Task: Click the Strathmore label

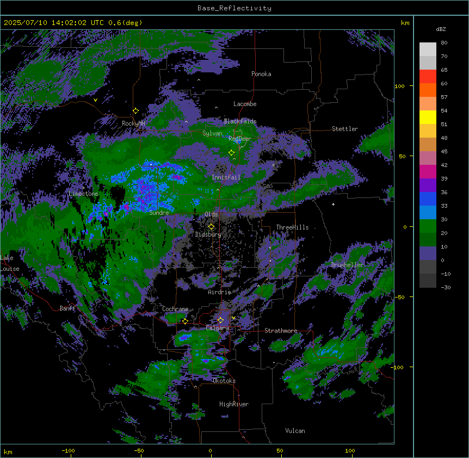Action: coord(281,331)
